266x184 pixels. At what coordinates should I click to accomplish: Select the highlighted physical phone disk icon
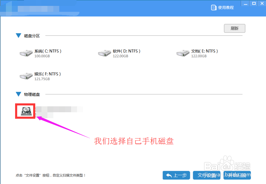[x=26, y=111]
